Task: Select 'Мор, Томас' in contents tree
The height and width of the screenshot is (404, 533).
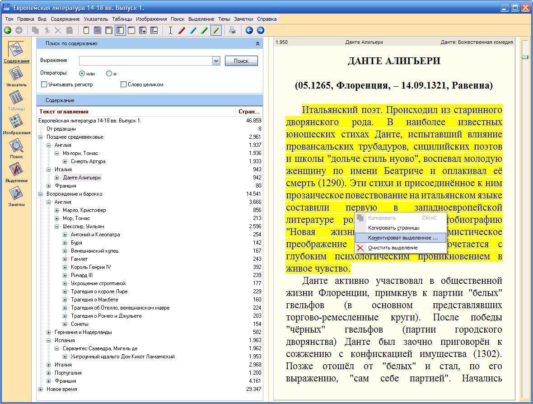Action: [x=76, y=218]
